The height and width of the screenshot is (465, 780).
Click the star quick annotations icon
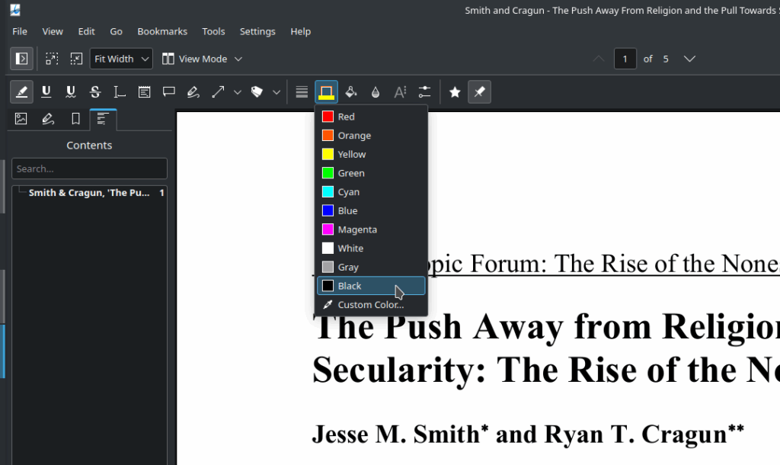point(455,92)
